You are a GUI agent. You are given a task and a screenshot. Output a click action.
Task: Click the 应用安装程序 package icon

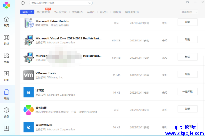click(29, 127)
